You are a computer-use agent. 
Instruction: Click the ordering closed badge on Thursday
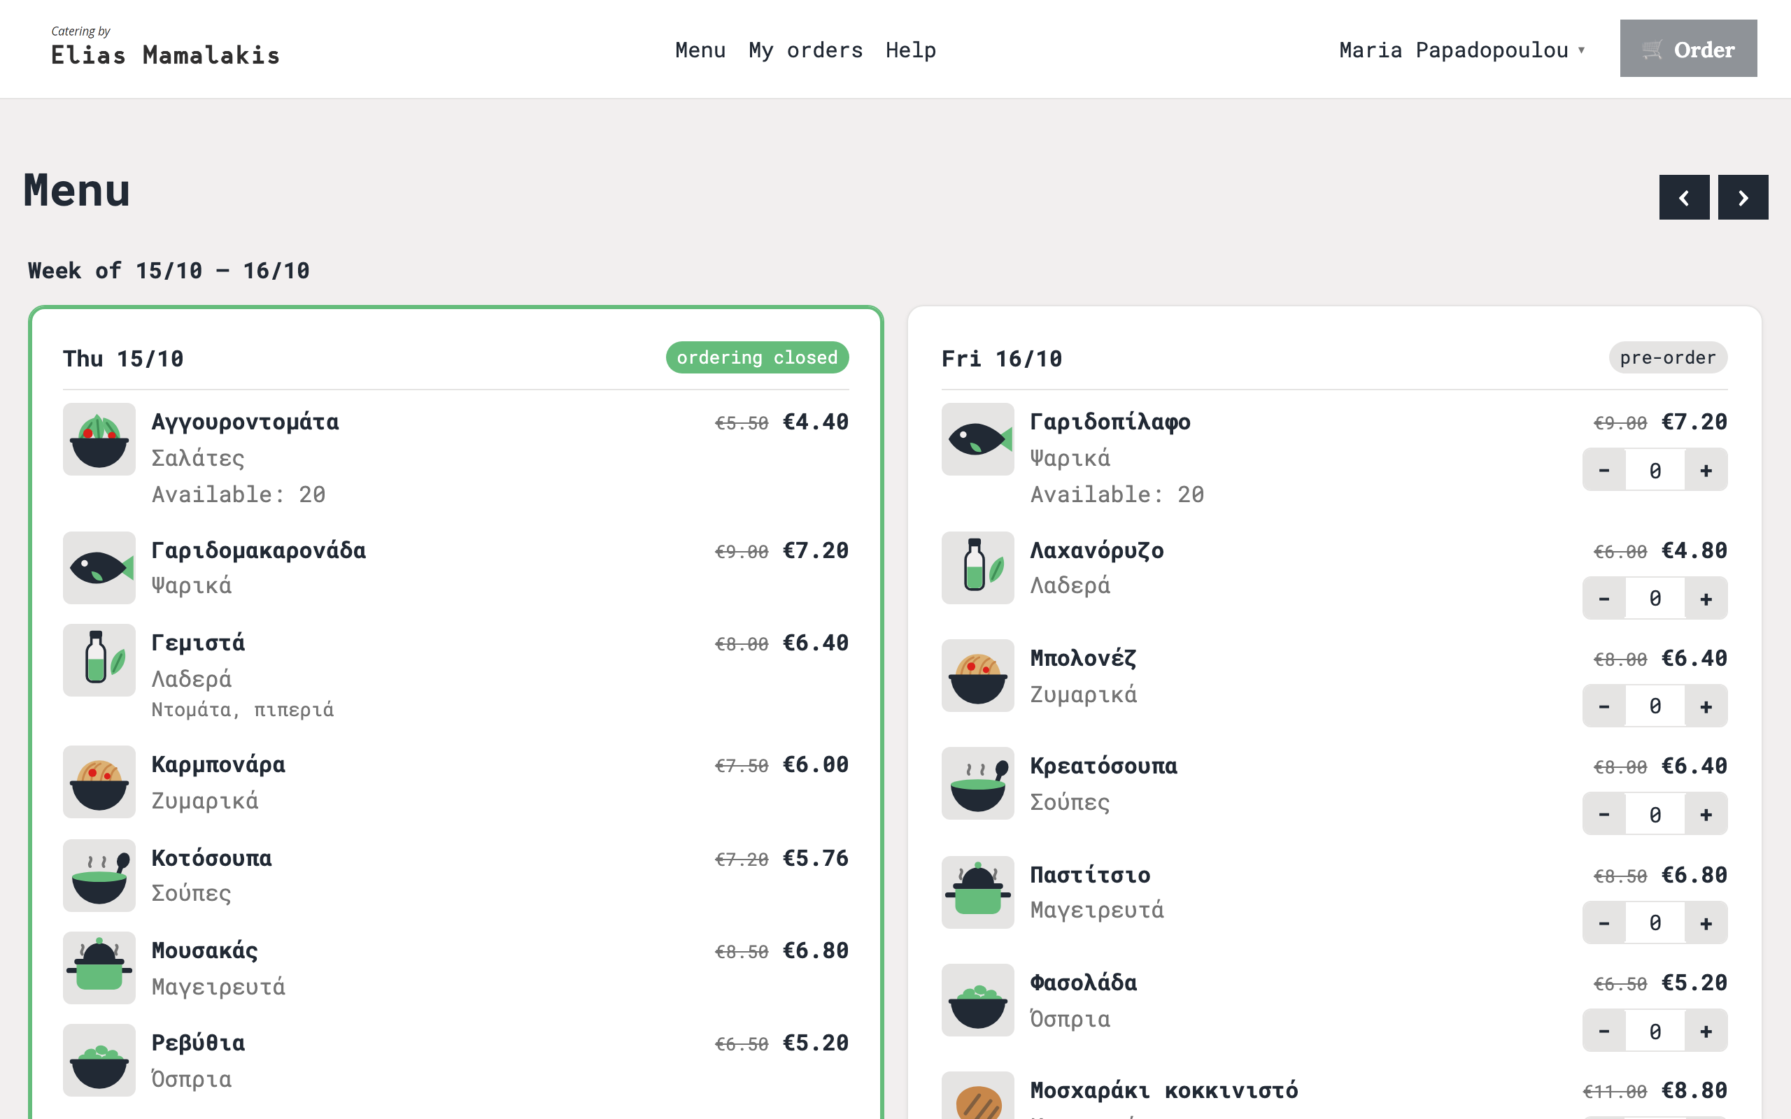pyautogui.click(x=757, y=357)
